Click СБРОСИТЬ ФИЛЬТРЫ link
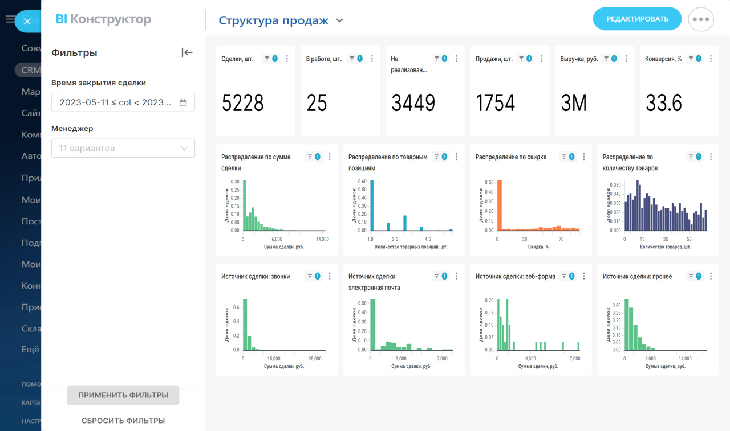The height and width of the screenshot is (431, 730). coord(123,421)
